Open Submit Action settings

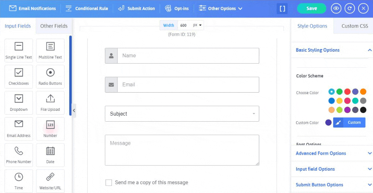pyautogui.click(x=136, y=9)
